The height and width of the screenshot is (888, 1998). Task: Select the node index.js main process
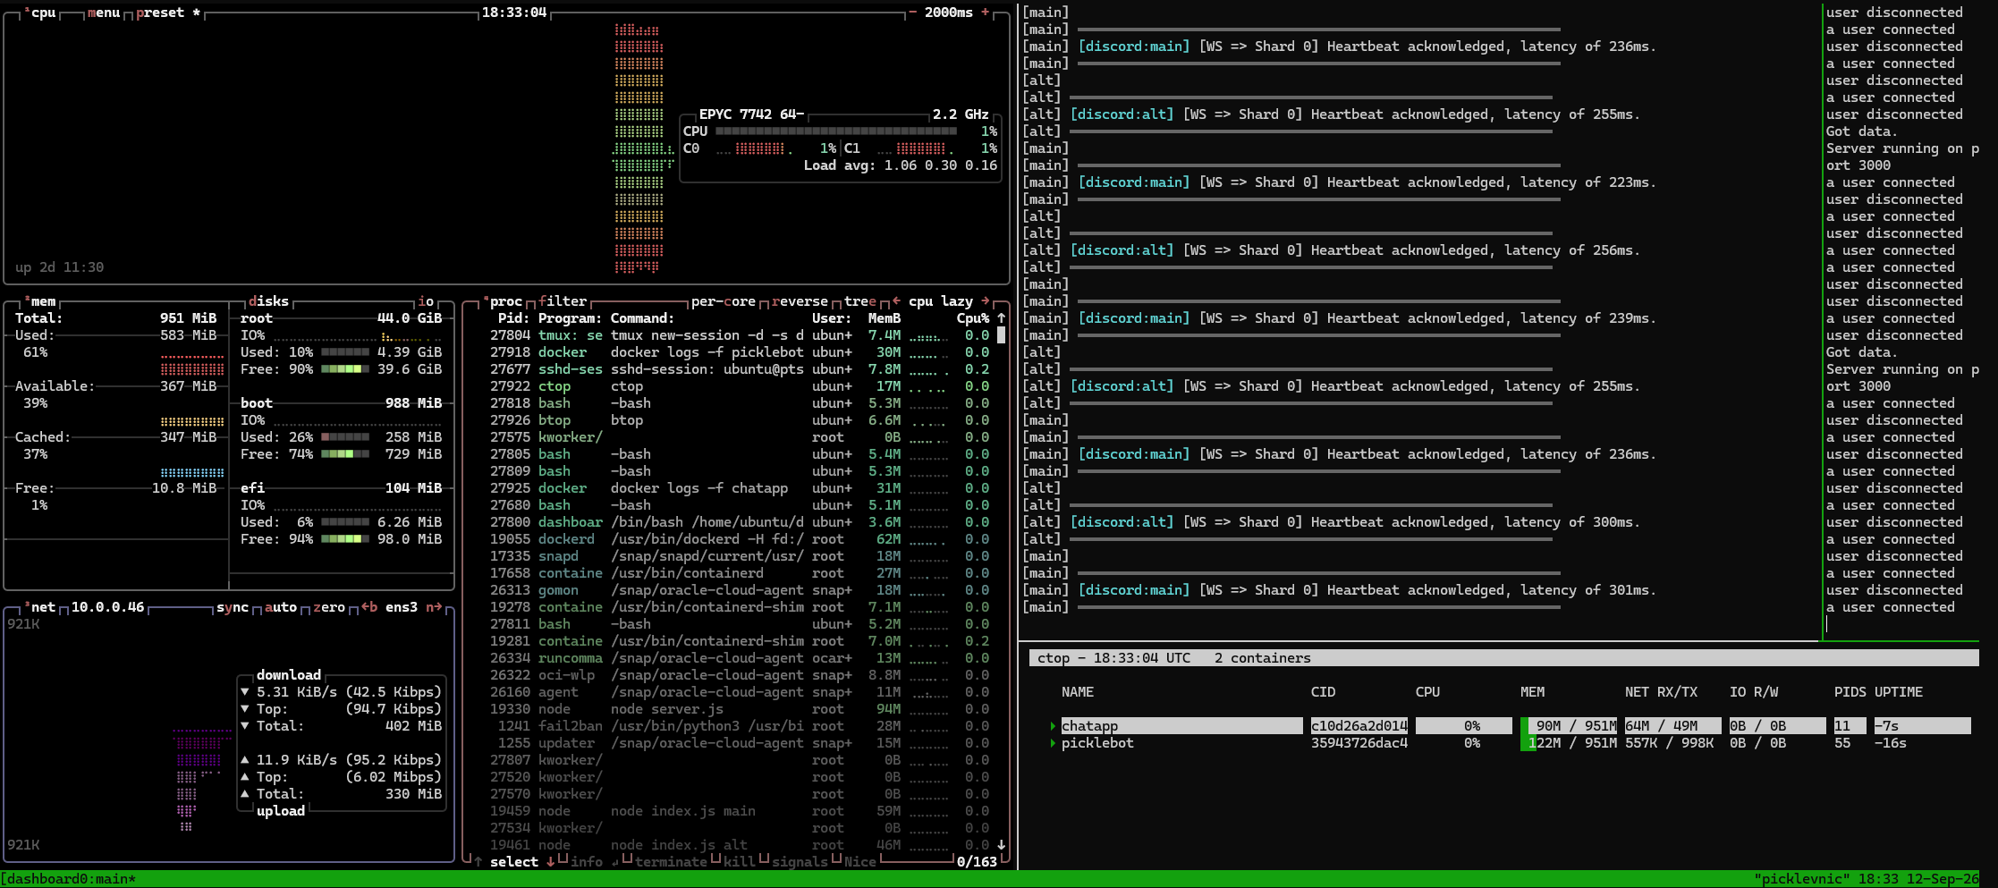point(740,811)
